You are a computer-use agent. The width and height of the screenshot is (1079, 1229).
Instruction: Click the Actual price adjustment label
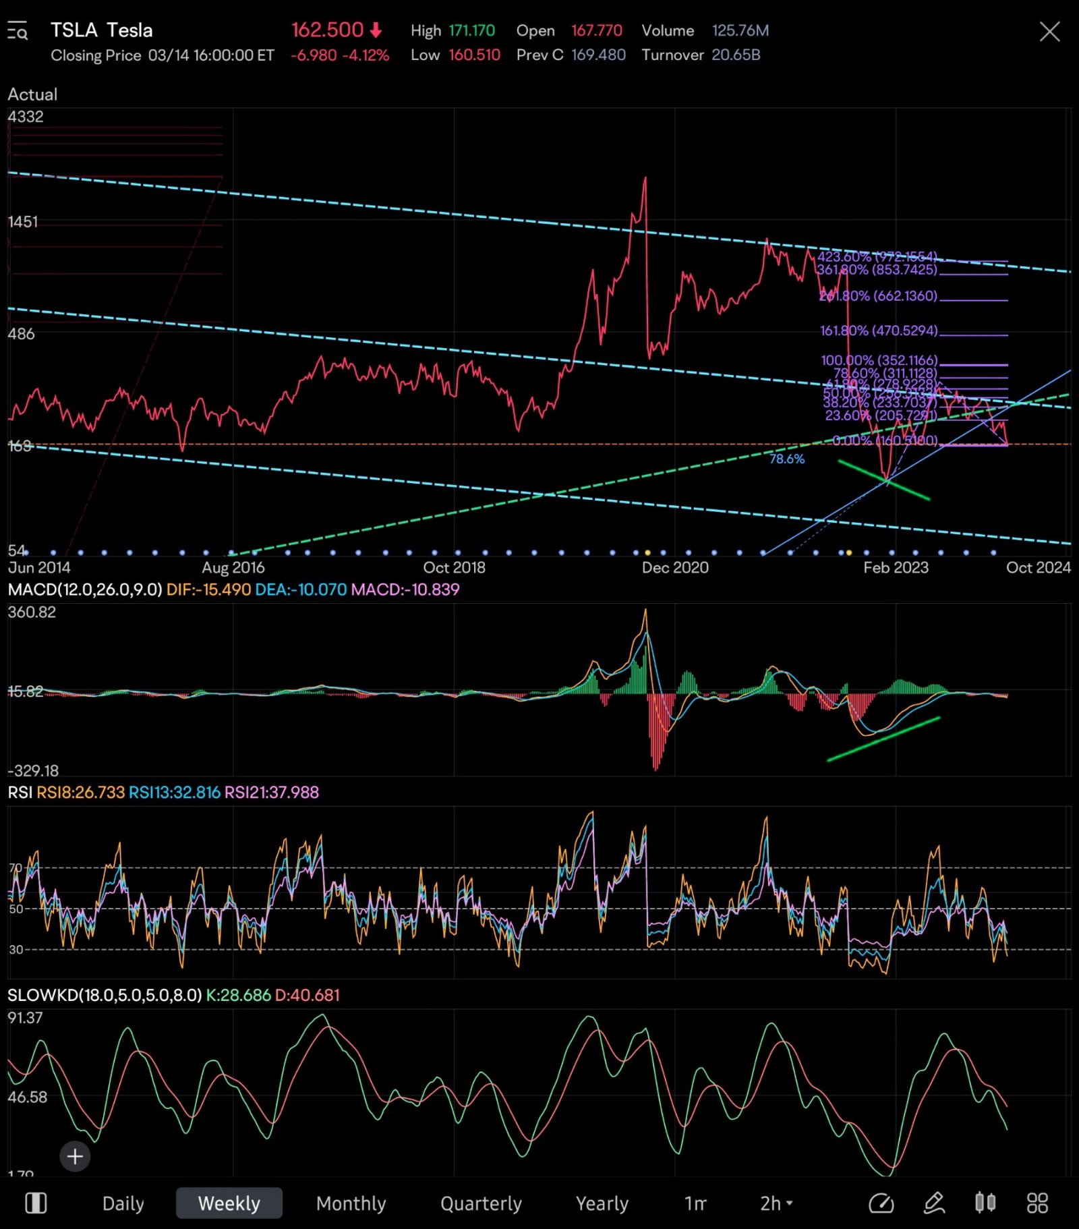[x=32, y=94]
